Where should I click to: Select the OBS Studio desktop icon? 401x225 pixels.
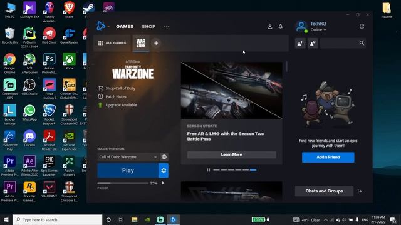(29, 87)
